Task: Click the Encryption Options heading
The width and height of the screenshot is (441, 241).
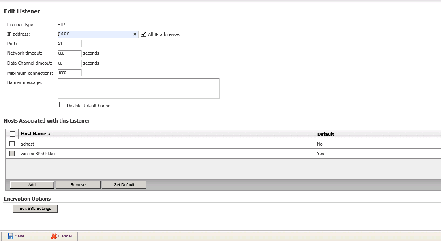Action: coord(27,199)
